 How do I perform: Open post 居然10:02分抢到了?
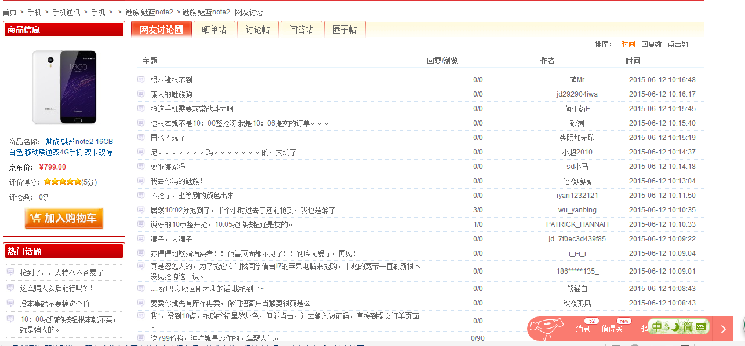coord(243,210)
